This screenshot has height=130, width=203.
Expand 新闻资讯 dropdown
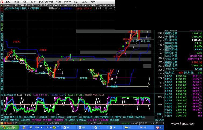[56, 5]
